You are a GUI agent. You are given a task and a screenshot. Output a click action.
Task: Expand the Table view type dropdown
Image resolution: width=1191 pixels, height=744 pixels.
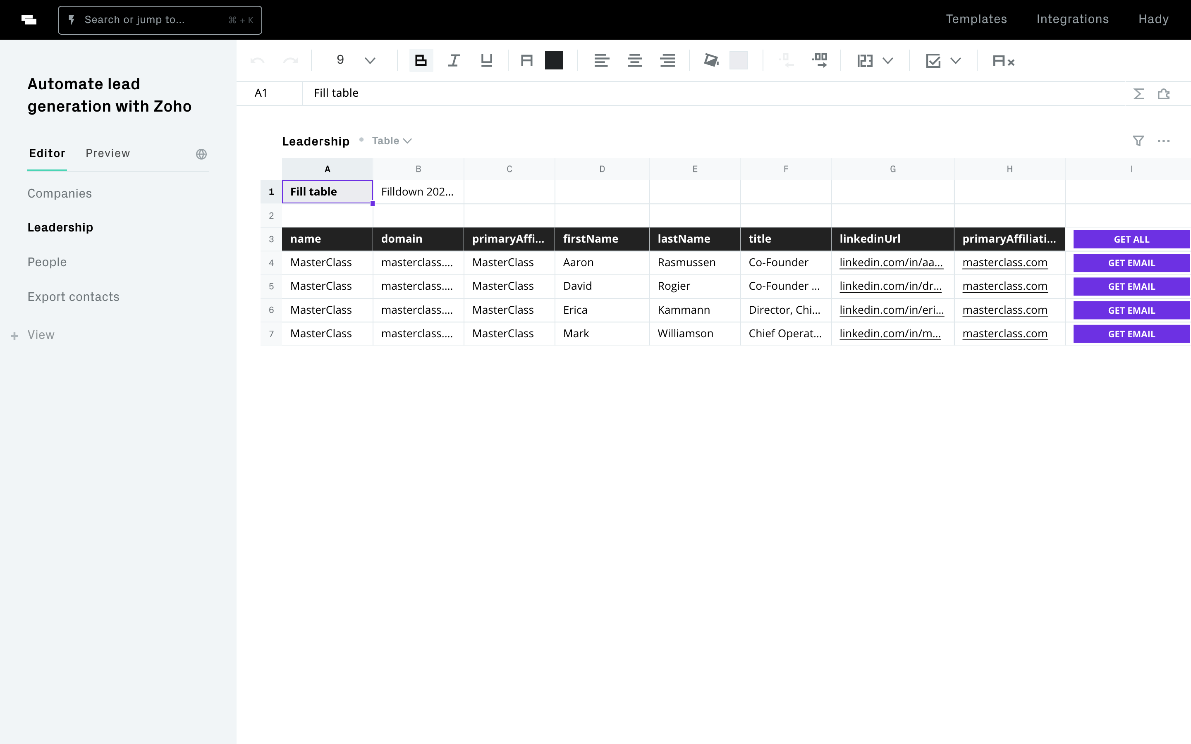point(392,141)
